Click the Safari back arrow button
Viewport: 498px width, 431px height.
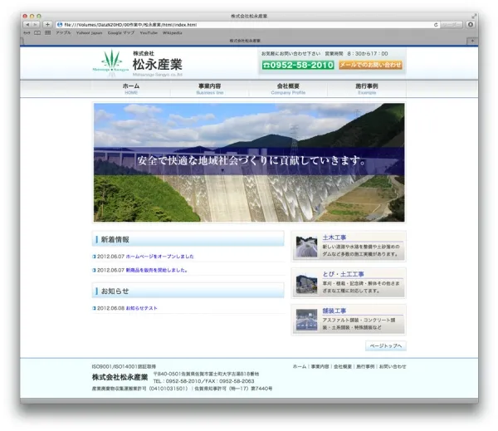click(27, 24)
